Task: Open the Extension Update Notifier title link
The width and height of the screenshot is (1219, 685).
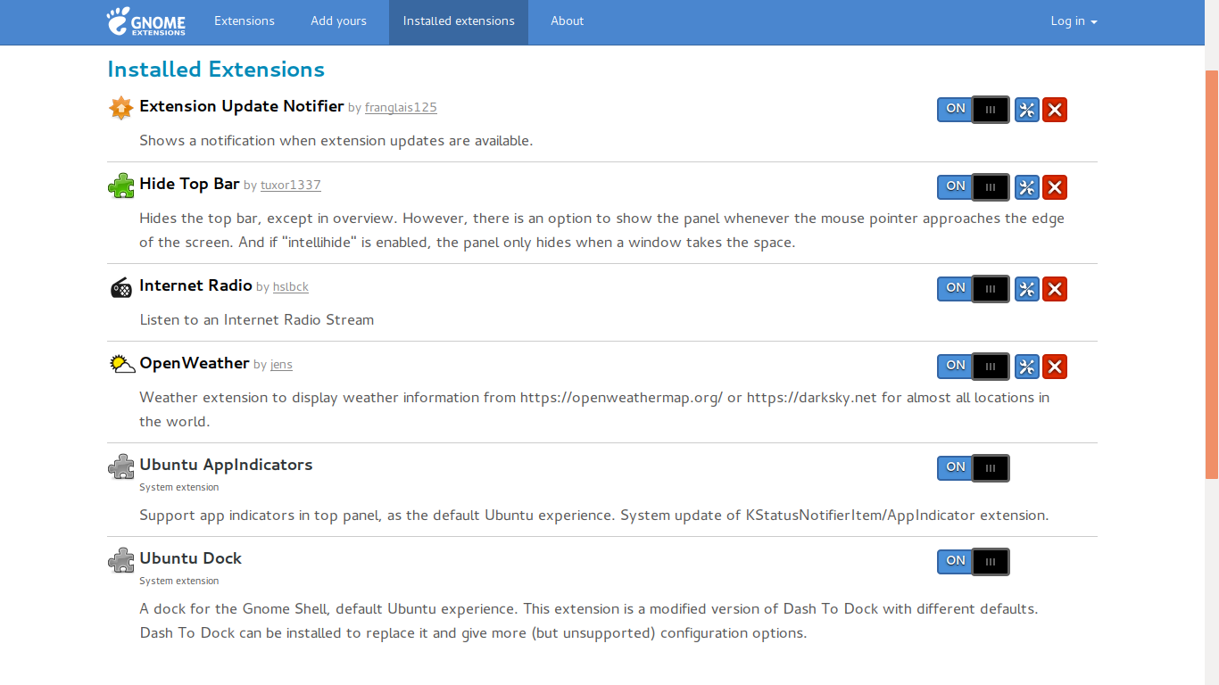Action: tap(242, 106)
